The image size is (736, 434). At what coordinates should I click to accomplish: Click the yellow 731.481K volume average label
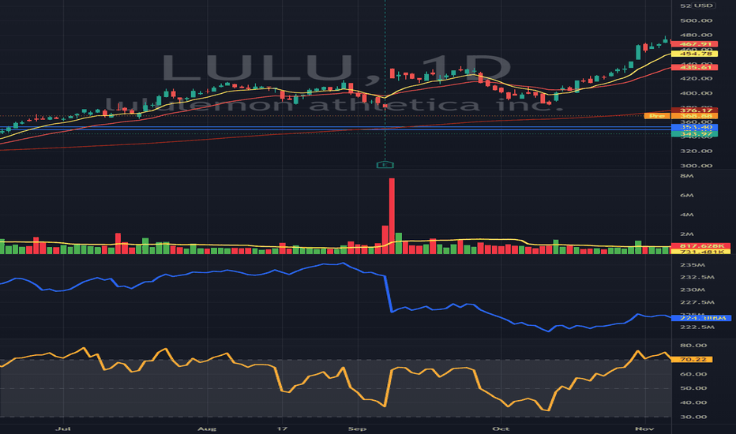[x=700, y=252]
